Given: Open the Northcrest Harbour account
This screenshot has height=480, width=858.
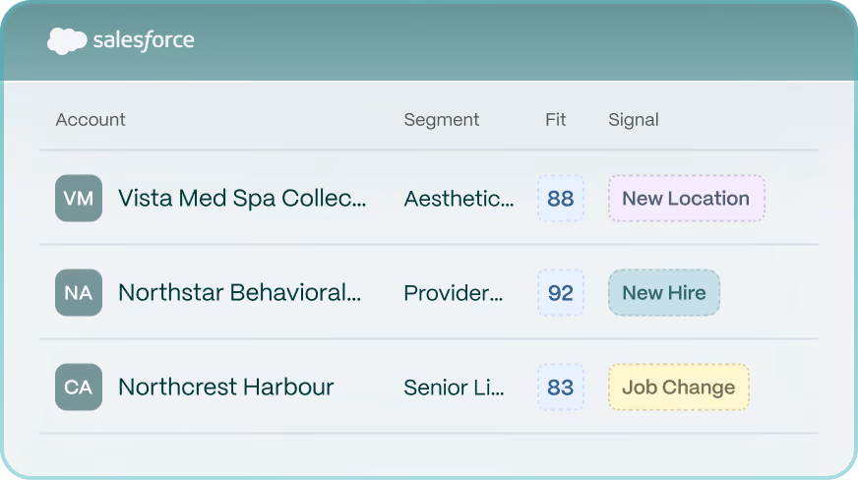Looking at the screenshot, I should pos(226,388).
